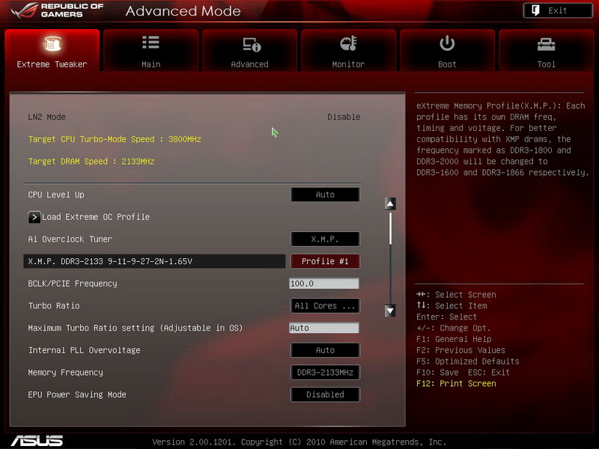Screen dimensions: 599x449
Task: Click Target CPU Turbo-Mode Speed text
Action: pos(115,139)
